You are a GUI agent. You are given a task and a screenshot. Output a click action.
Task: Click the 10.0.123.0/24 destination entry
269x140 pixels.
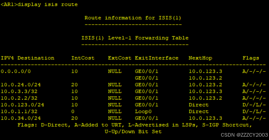coord(22,105)
